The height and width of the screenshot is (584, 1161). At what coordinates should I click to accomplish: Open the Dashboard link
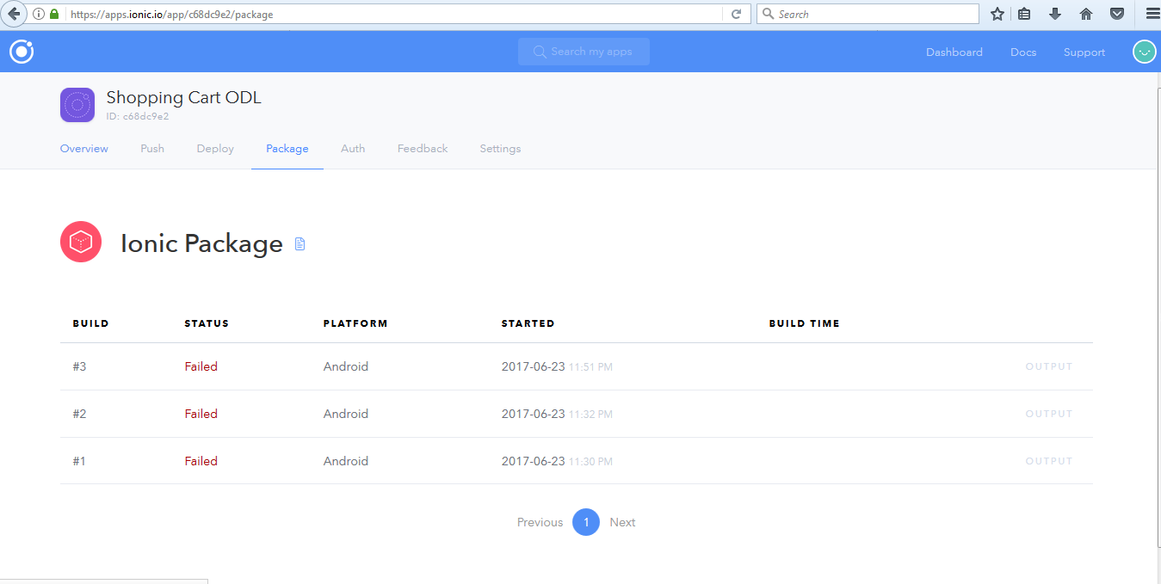coord(954,52)
